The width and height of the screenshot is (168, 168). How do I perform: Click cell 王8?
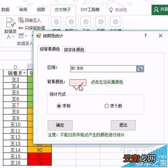tap(15, 112)
